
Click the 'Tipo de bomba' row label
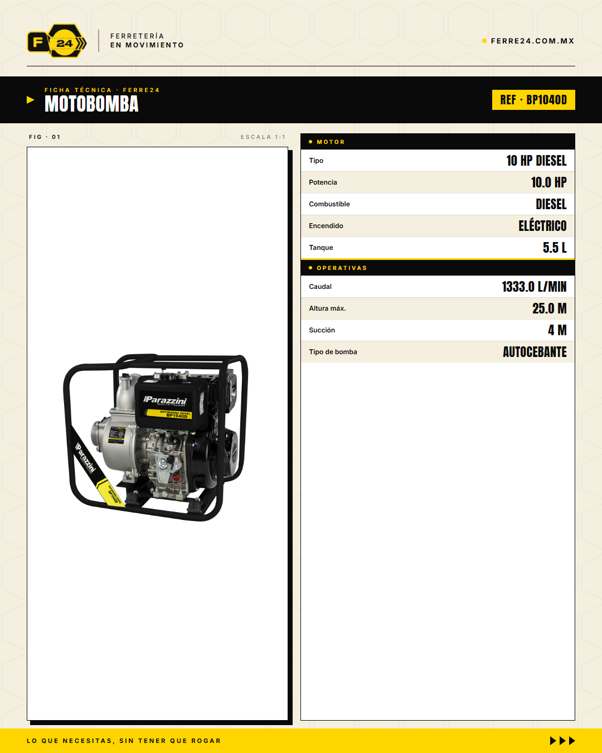pos(333,352)
